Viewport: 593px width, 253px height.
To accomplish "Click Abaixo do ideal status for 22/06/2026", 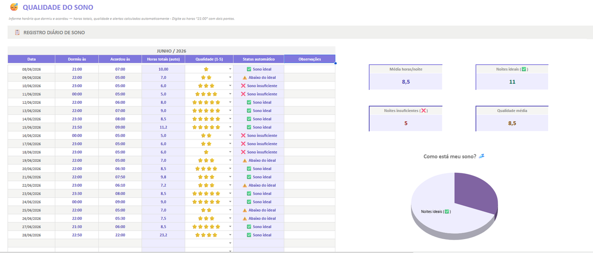I will [x=259, y=185].
